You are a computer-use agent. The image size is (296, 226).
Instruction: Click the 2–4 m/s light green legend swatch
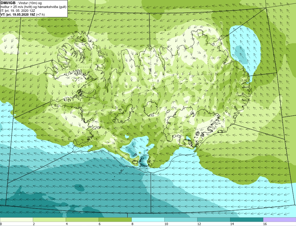[49, 219]
